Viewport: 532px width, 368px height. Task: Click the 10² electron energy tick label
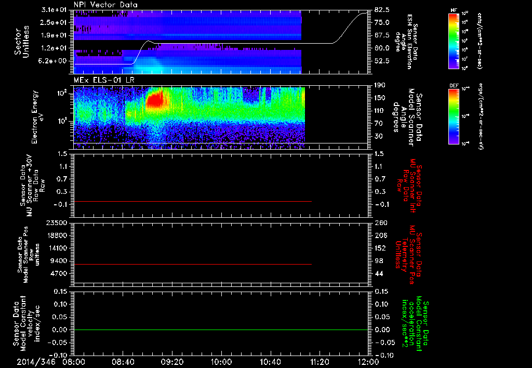62,93
